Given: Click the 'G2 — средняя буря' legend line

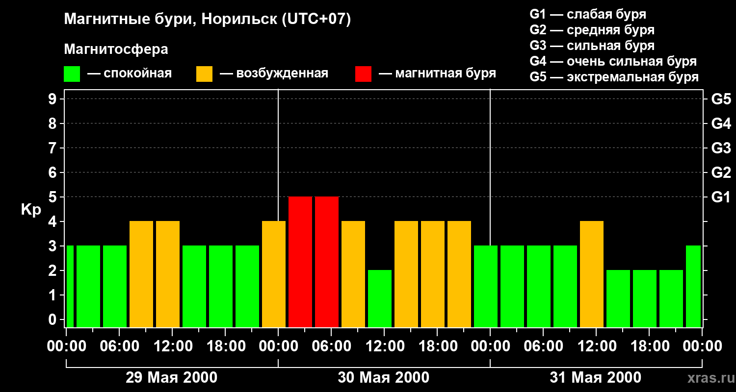Looking at the screenshot, I should (x=592, y=30).
